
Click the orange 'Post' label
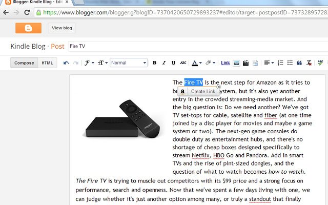coord(57,46)
